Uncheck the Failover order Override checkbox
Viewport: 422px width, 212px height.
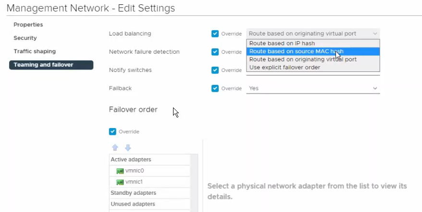pyautogui.click(x=112, y=131)
